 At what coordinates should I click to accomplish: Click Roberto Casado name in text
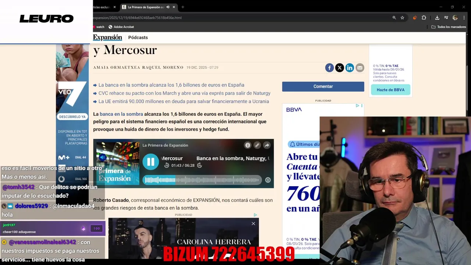pyautogui.click(x=111, y=200)
